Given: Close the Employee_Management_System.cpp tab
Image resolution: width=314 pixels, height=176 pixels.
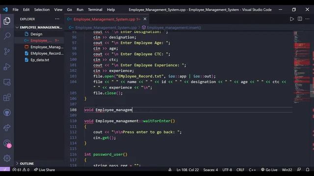Looking at the screenshot, I should pyautogui.click(x=145, y=19).
